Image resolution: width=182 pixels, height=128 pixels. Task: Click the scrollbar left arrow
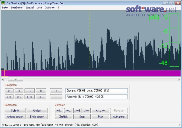tap(3, 80)
